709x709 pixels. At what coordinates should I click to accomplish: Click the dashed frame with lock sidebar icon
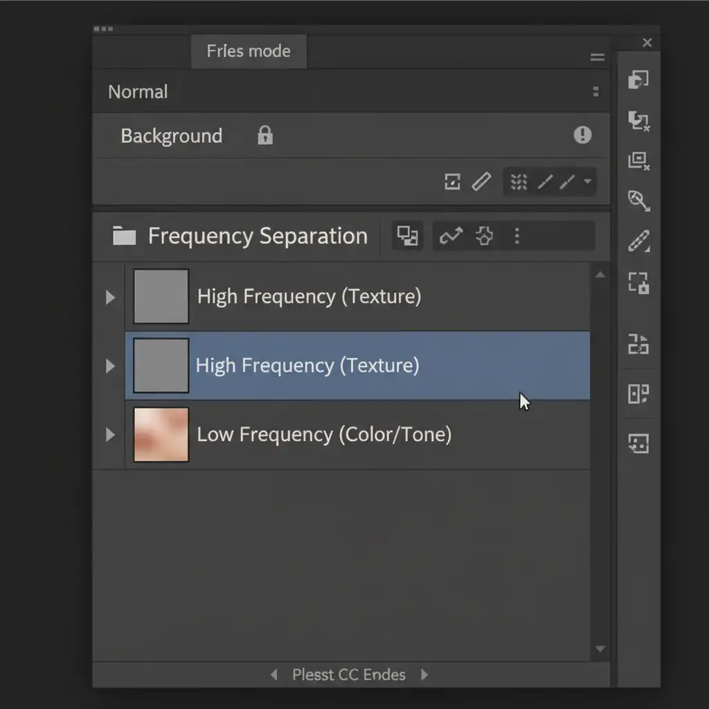(638, 282)
